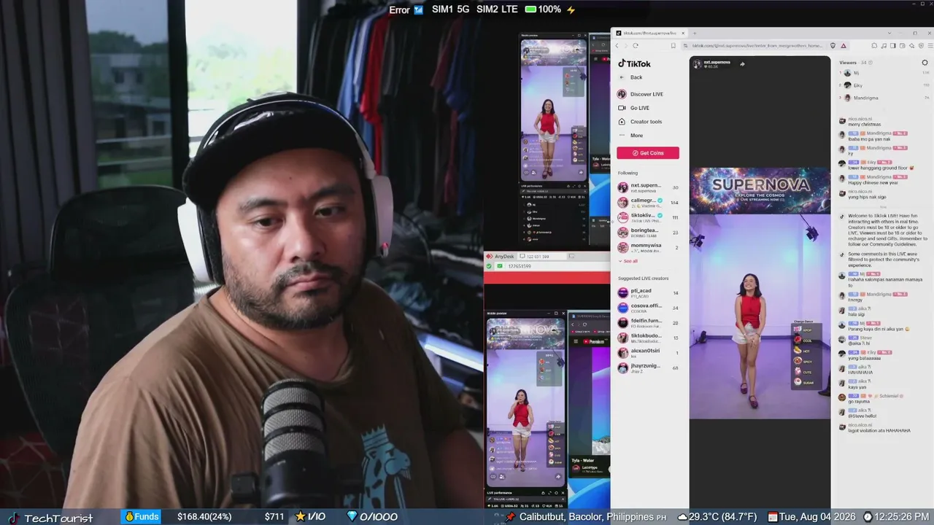Expand Following list with See all

[x=628, y=261]
